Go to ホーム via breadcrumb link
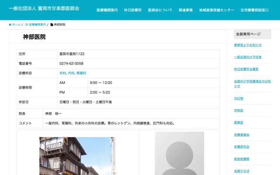The height and width of the screenshot is (175, 280). (17, 24)
